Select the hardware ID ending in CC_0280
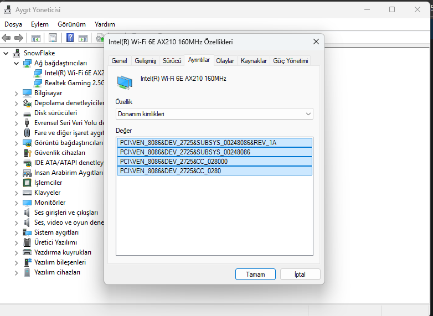 (214, 171)
